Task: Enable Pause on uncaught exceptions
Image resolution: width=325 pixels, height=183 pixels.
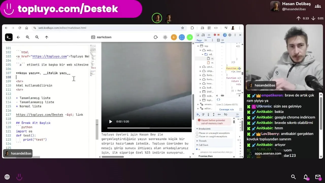Action: 197,133
